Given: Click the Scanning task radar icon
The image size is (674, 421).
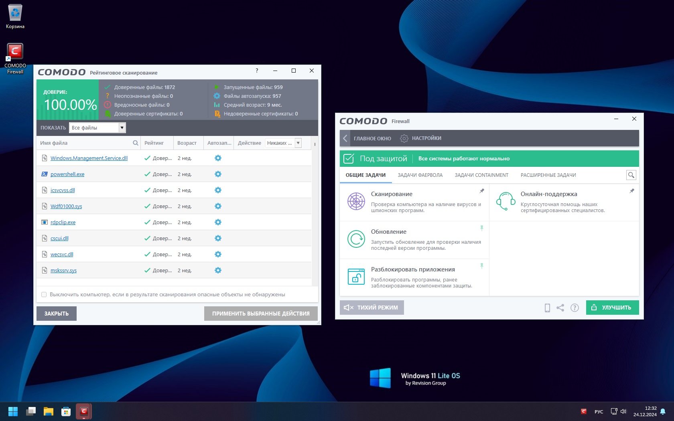Looking at the screenshot, I should (356, 201).
